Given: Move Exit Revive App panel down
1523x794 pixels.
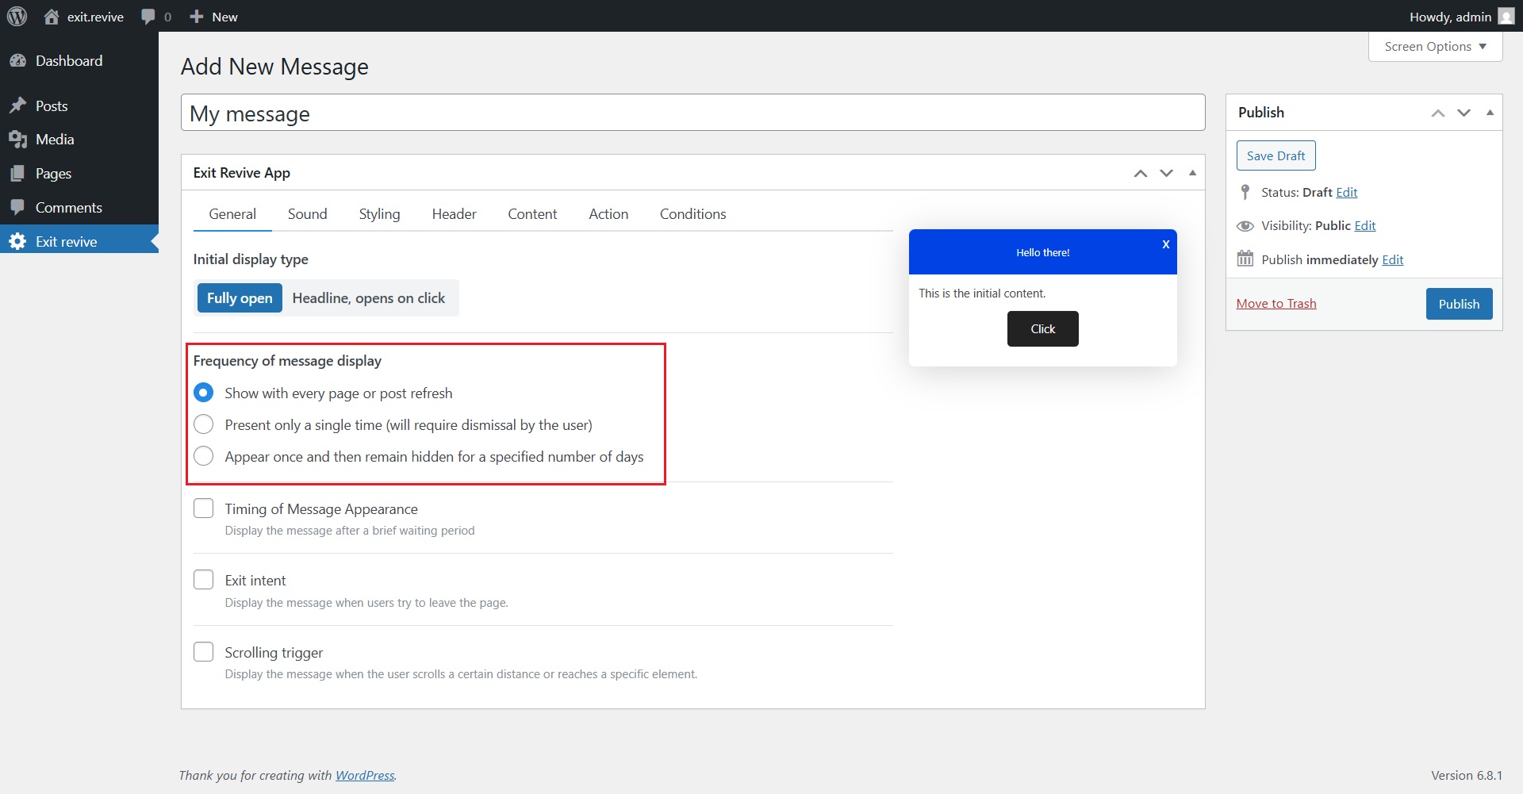Looking at the screenshot, I should click(x=1166, y=173).
